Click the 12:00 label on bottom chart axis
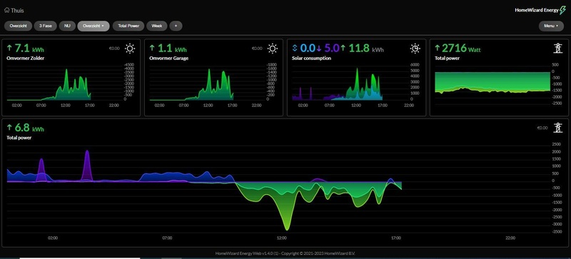This screenshot has width=571, height=259. 281,238
